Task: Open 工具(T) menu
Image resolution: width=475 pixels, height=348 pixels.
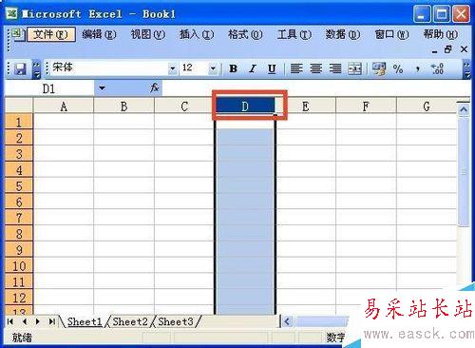Action: (x=294, y=34)
